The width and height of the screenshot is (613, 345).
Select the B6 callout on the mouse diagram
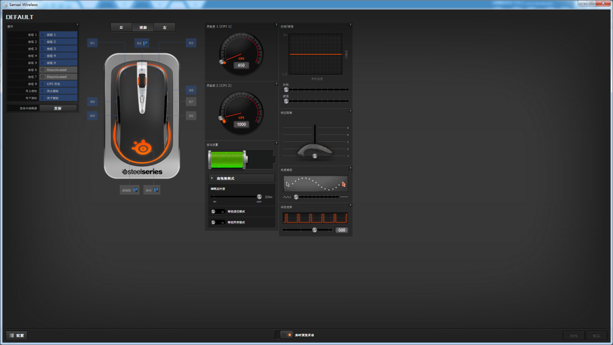pyautogui.click(x=191, y=116)
